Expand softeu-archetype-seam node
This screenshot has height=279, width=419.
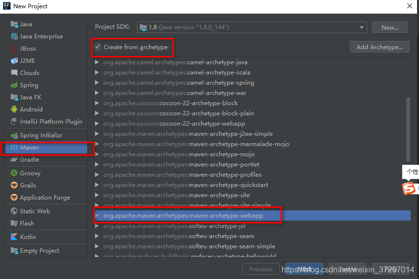pos(97,236)
